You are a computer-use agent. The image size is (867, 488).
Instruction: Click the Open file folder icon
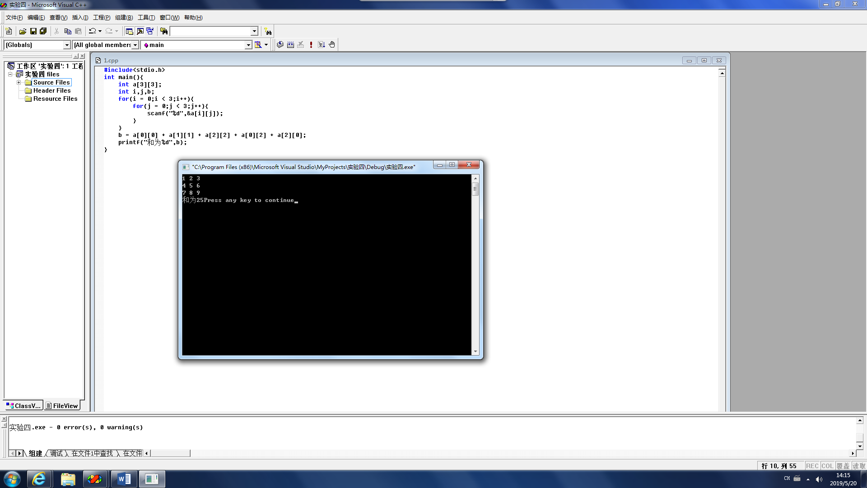23,31
